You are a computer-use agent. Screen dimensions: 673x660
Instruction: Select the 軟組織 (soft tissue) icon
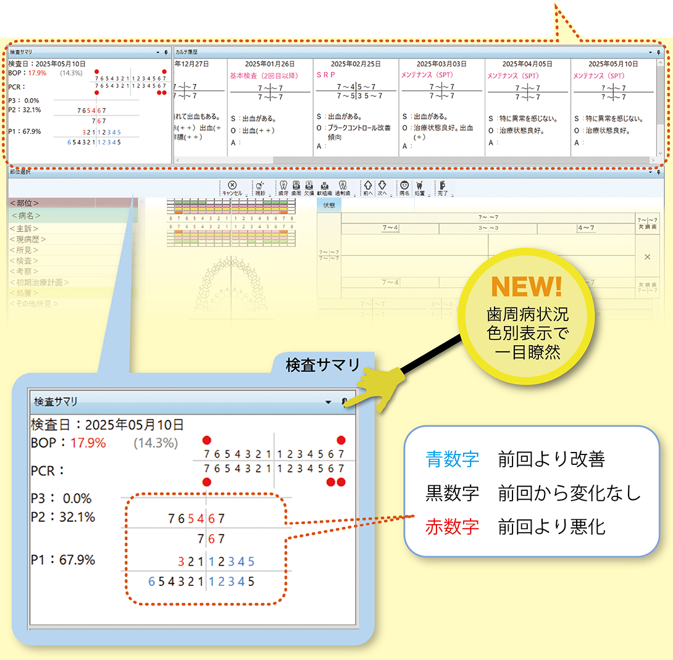324,185
